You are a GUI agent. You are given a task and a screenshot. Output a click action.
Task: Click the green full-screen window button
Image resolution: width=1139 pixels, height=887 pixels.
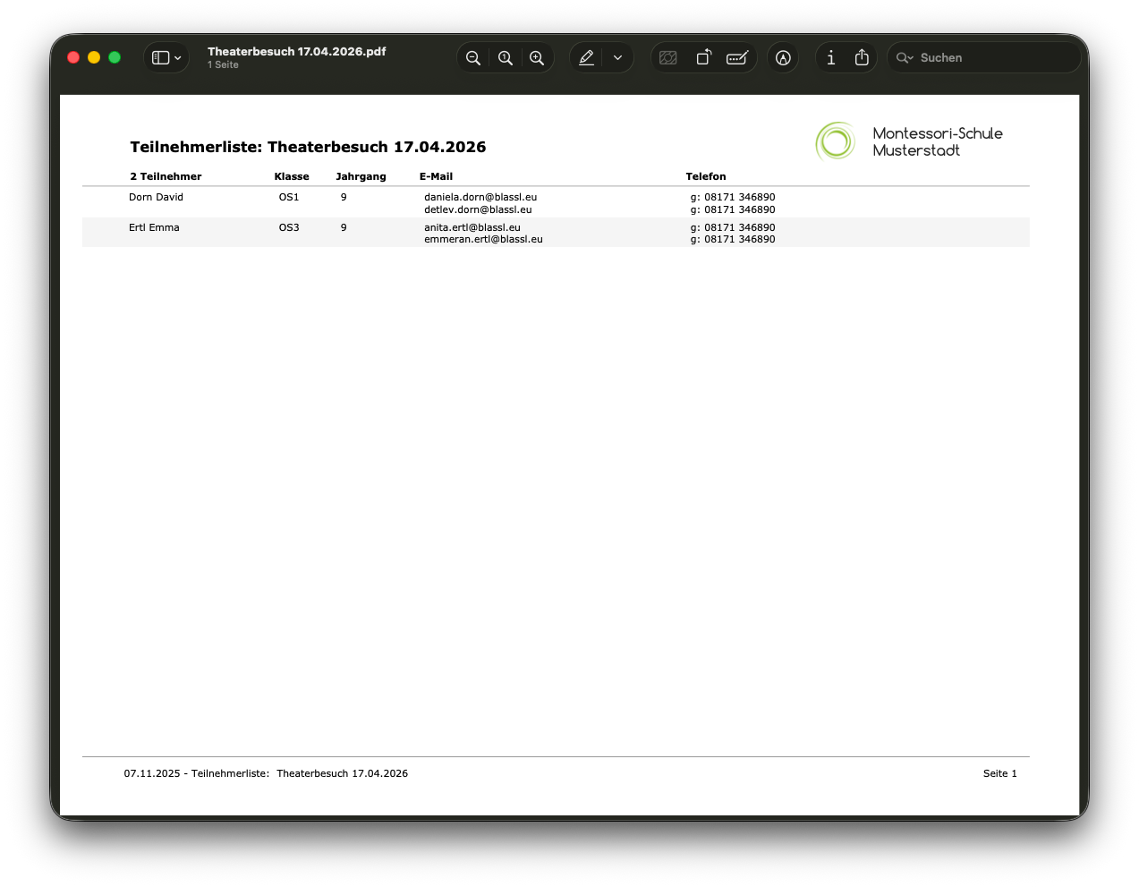pyautogui.click(x=115, y=57)
